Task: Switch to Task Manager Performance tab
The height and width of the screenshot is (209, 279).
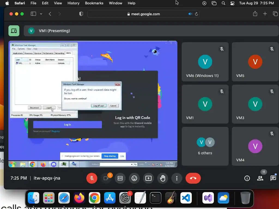Action: [x=48, y=53]
